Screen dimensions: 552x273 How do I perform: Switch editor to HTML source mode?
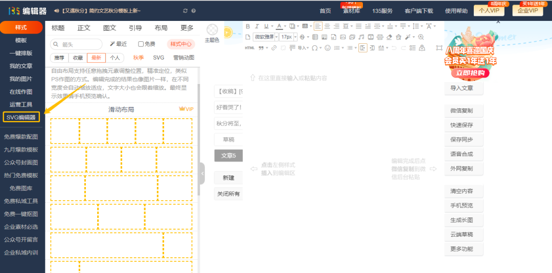coord(249,48)
